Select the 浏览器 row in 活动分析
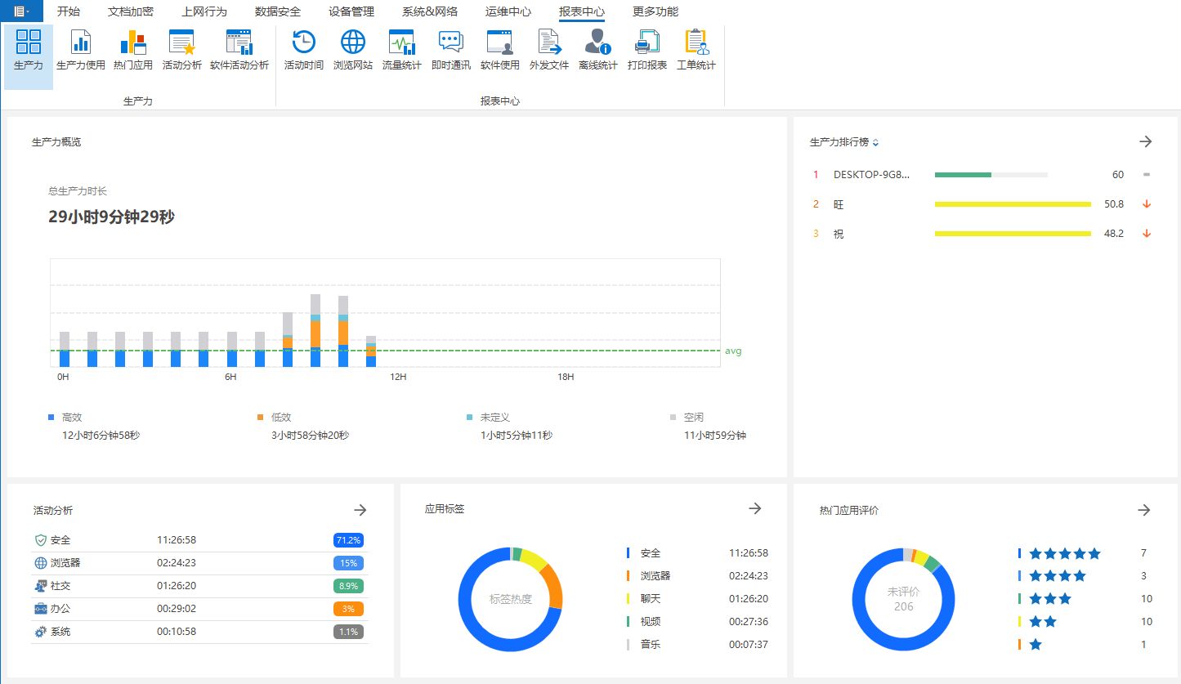This screenshot has width=1181, height=684. coord(199,563)
